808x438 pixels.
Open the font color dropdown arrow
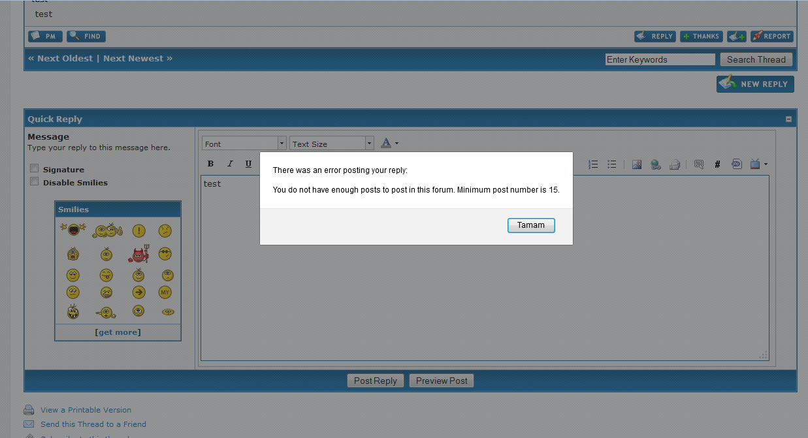(x=396, y=144)
